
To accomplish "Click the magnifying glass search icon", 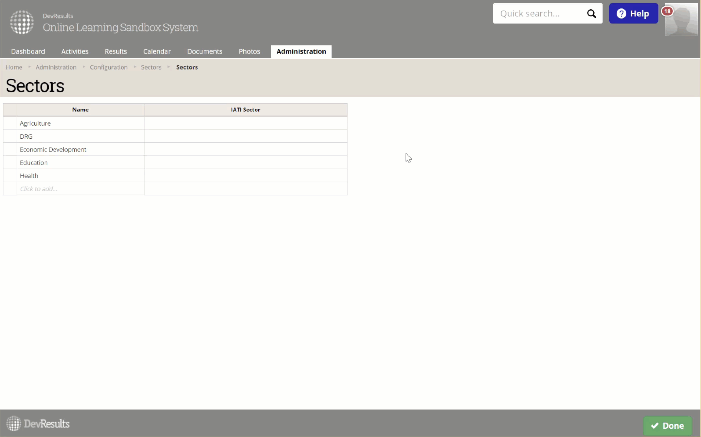I will [x=591, y=14].
